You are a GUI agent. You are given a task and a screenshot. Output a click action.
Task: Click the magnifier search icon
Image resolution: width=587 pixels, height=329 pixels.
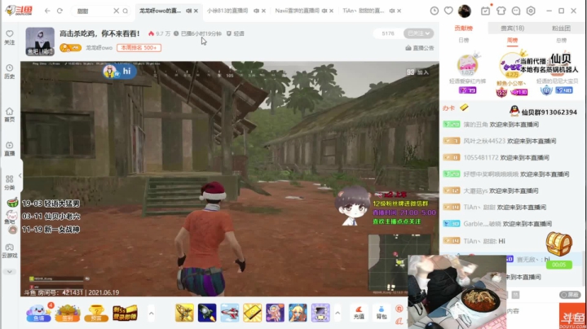pos(126,11)
